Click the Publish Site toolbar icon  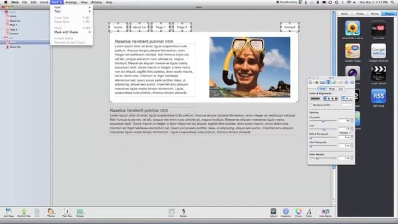point(24,212)
